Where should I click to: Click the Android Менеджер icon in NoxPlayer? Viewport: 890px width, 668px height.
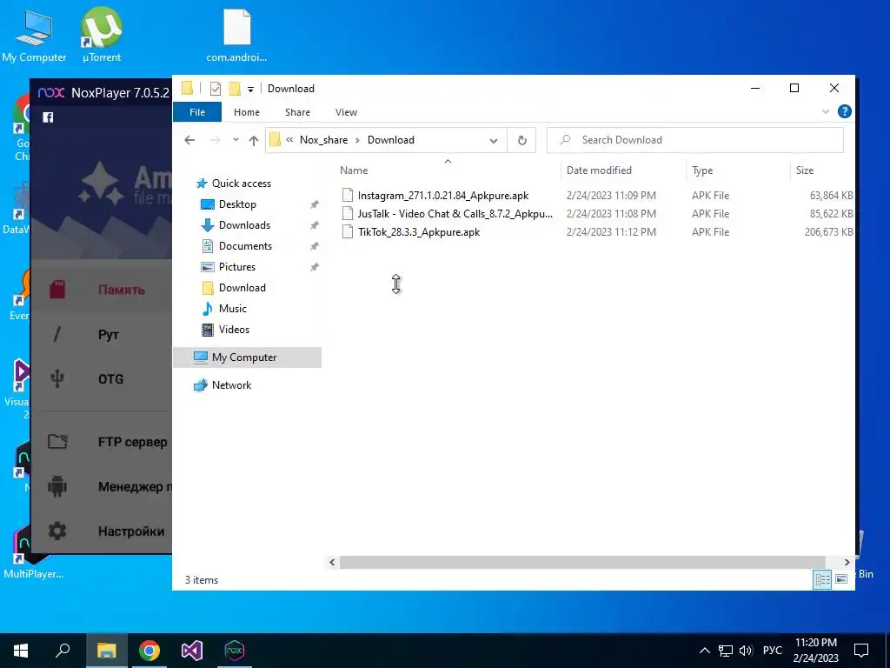coord(57,486)
